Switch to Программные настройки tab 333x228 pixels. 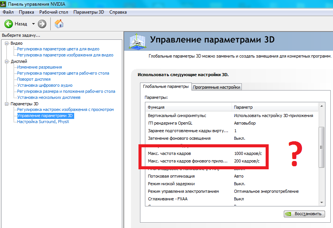[216, 87]
